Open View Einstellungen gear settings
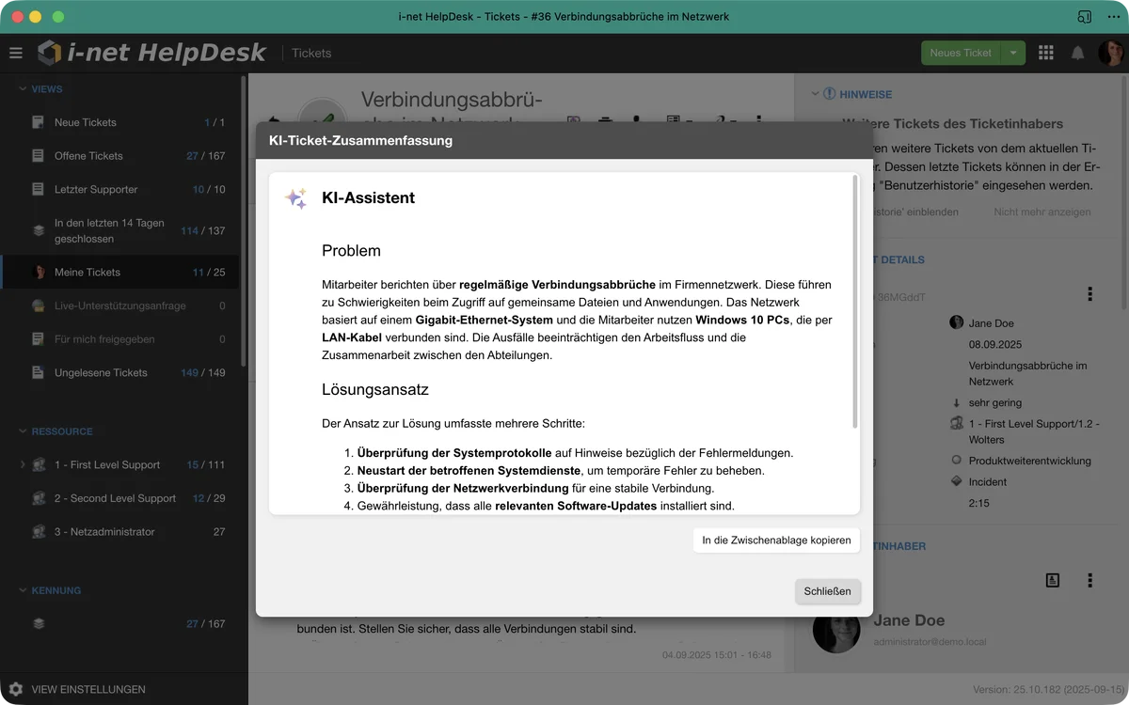The width and height of the screenshot is (1129, 705). 16,689
